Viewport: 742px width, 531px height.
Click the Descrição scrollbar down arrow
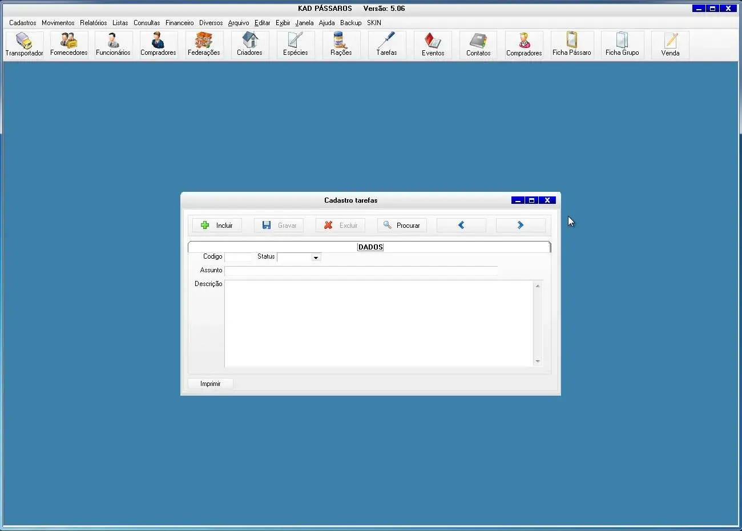(x=537, y=361)
